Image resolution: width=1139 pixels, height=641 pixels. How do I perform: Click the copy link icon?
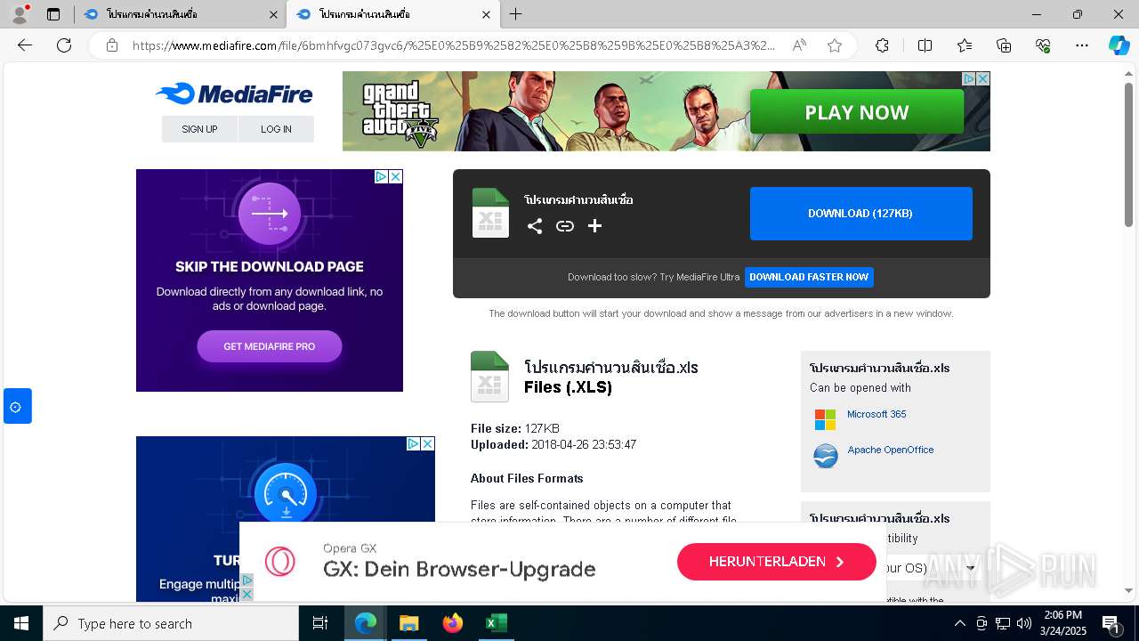coord(565,226)
